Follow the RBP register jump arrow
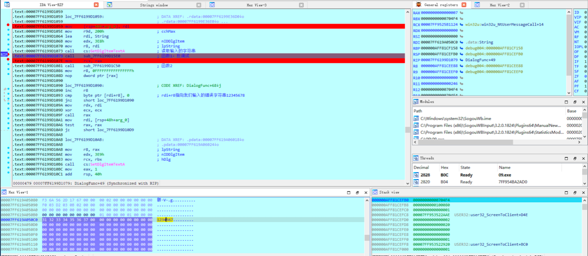This screenshot has height=256, width=588. pyautogui.click(x=462, y=48)
